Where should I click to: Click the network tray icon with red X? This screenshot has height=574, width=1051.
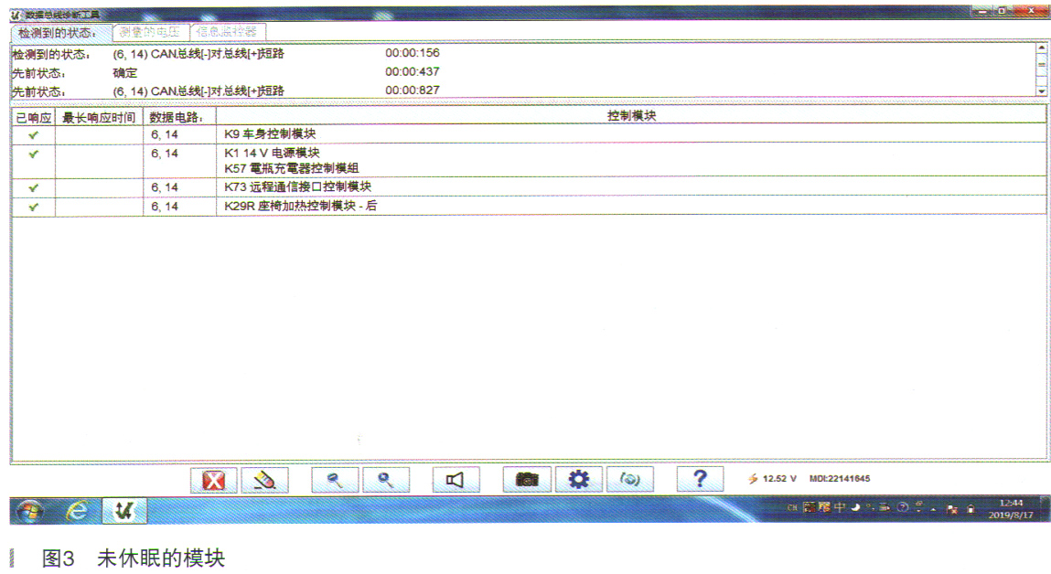pos(952,509)
